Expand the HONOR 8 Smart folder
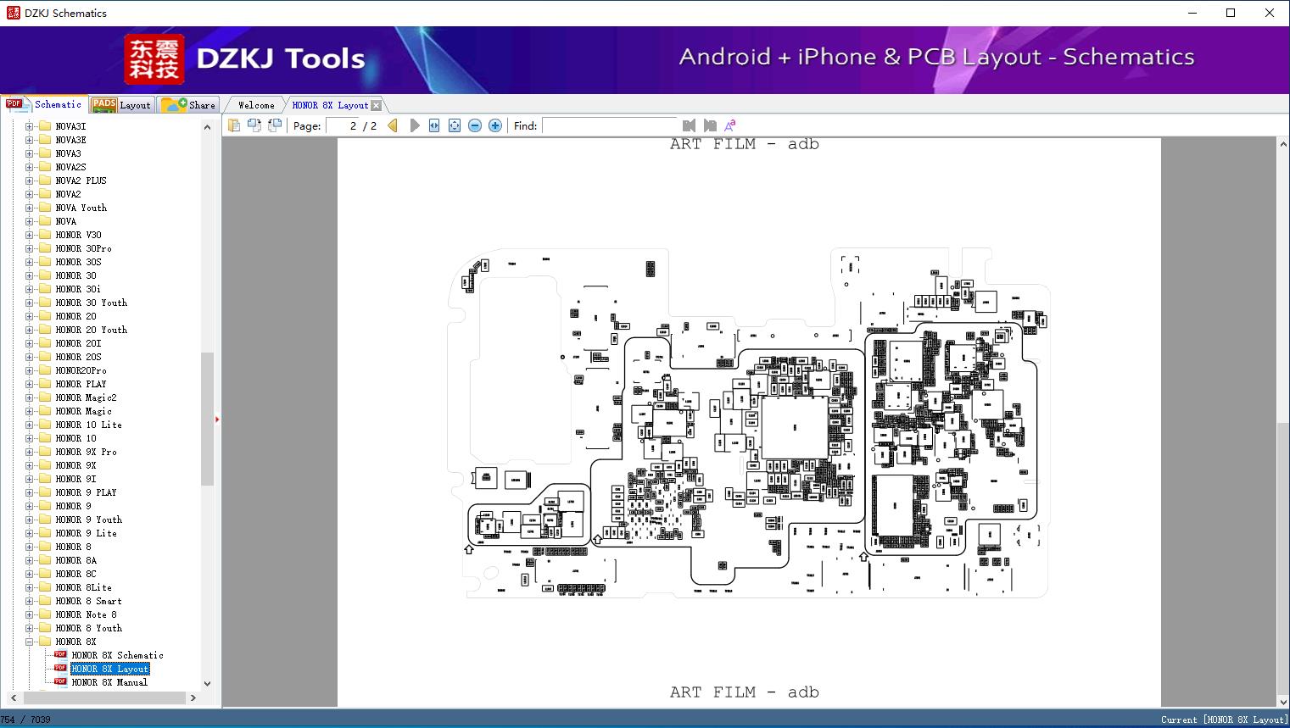 coord(30,601)
